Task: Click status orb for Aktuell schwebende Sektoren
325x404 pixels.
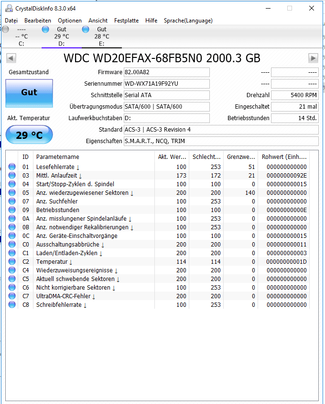Action: [12, 279]
